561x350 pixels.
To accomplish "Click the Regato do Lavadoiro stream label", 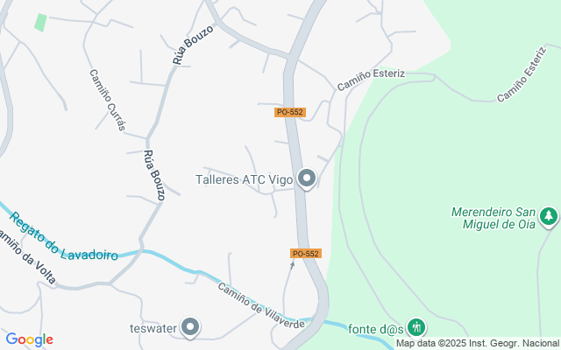I will coord(64,237).
